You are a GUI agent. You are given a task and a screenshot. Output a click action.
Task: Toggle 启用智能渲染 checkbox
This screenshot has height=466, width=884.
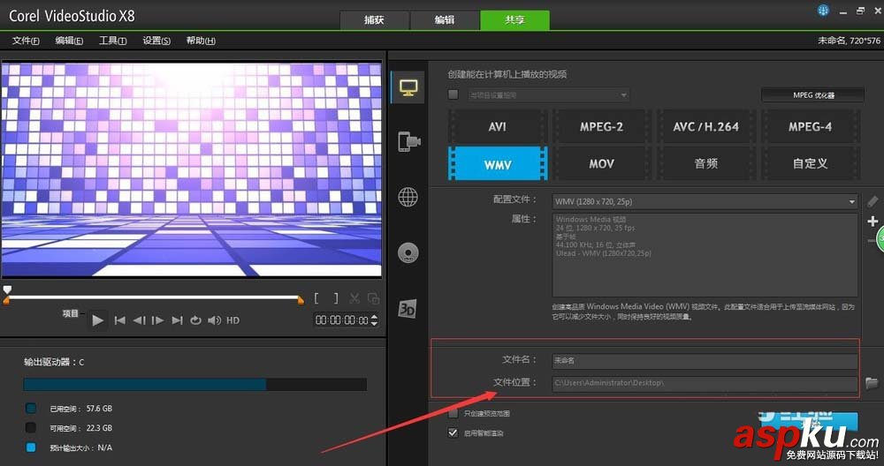(453, 433)
